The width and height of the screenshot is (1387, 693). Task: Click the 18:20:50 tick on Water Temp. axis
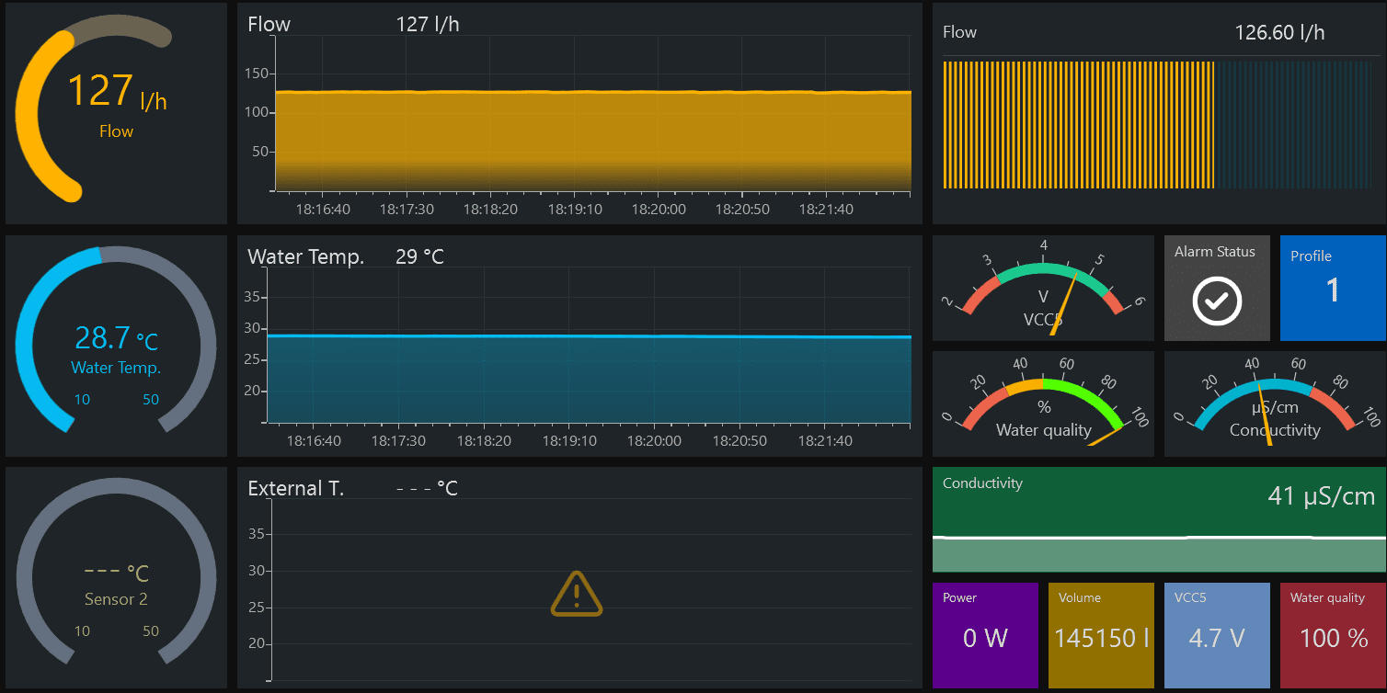(x=741, y=441)
